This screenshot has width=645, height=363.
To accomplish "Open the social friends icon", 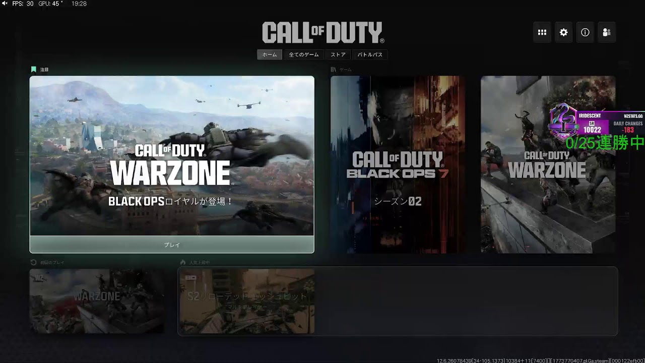I will (x=607, y=32).
